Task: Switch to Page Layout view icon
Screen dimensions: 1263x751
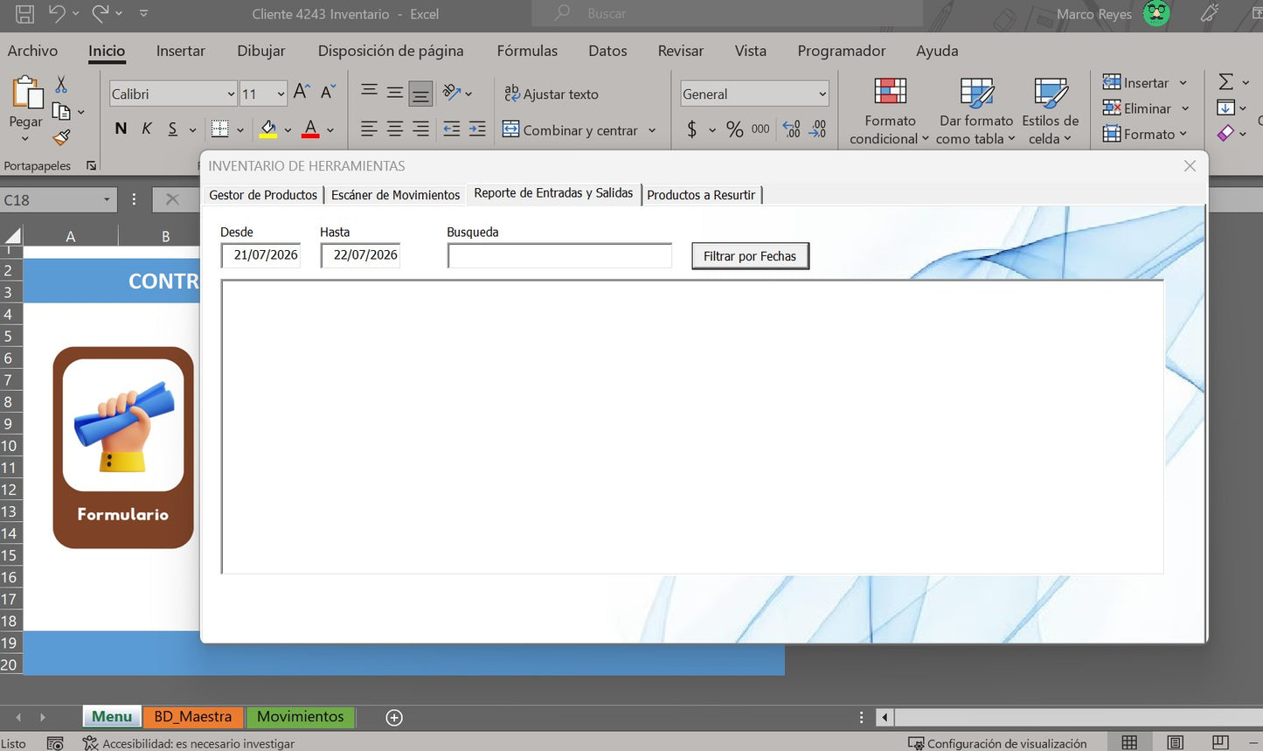Action: [x=1176, y=742]
